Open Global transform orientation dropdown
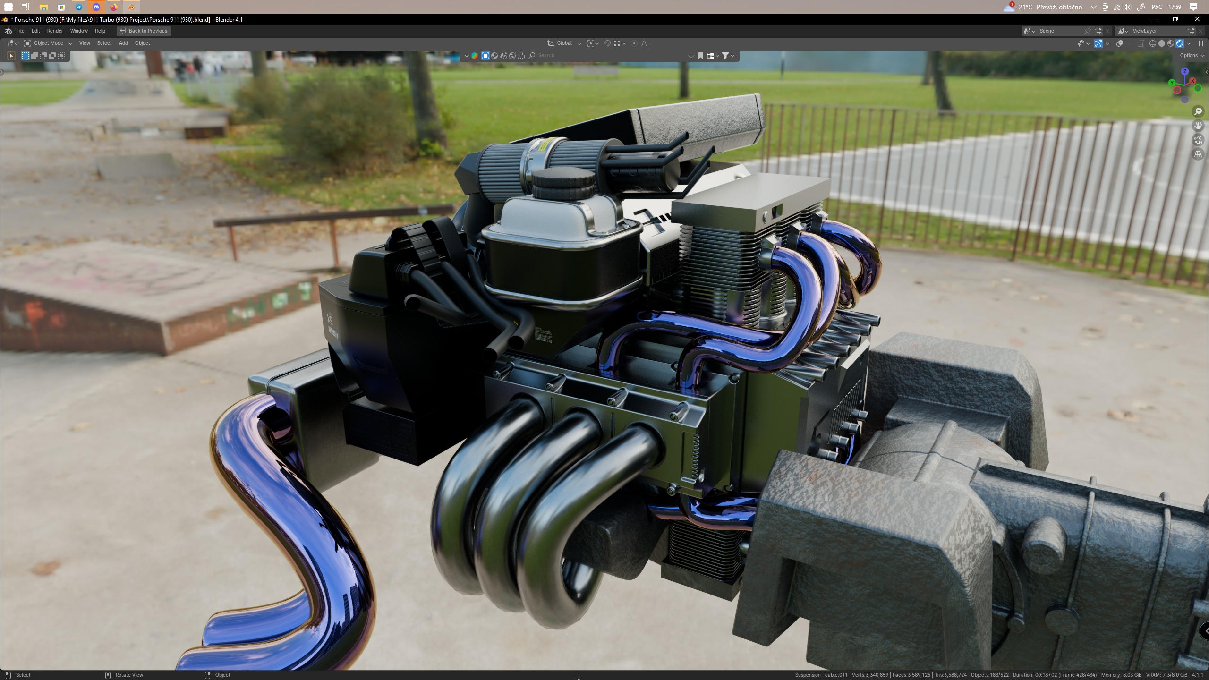This screenshot has height=680, width=1209. (x=564, y=43)
